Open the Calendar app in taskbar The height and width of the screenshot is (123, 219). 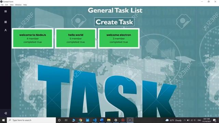tap(88, 120)
